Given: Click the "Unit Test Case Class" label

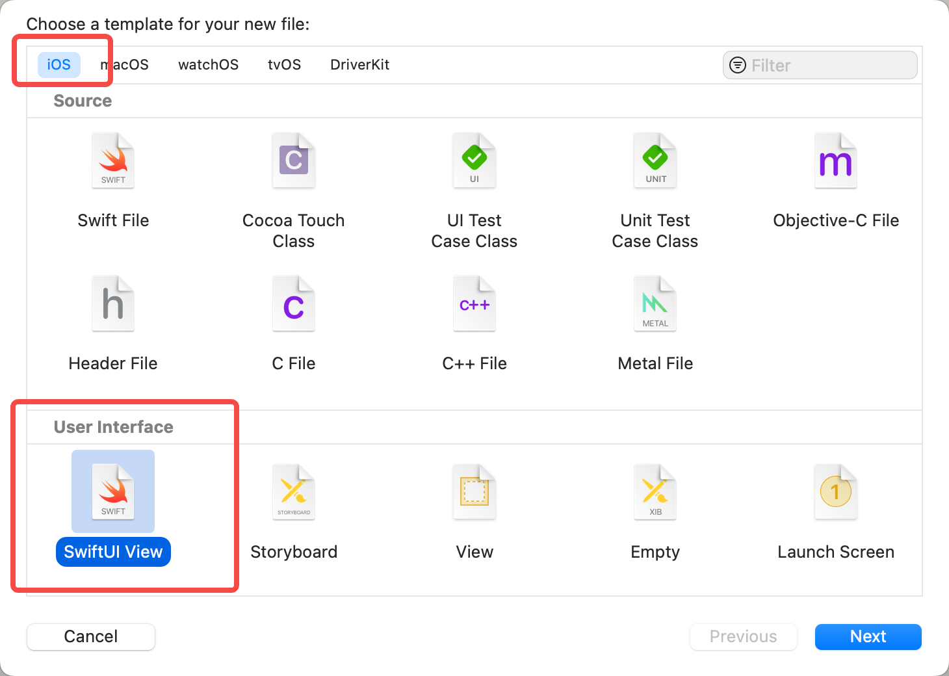Looking at the screenshot, I should (x=655, y=231).
